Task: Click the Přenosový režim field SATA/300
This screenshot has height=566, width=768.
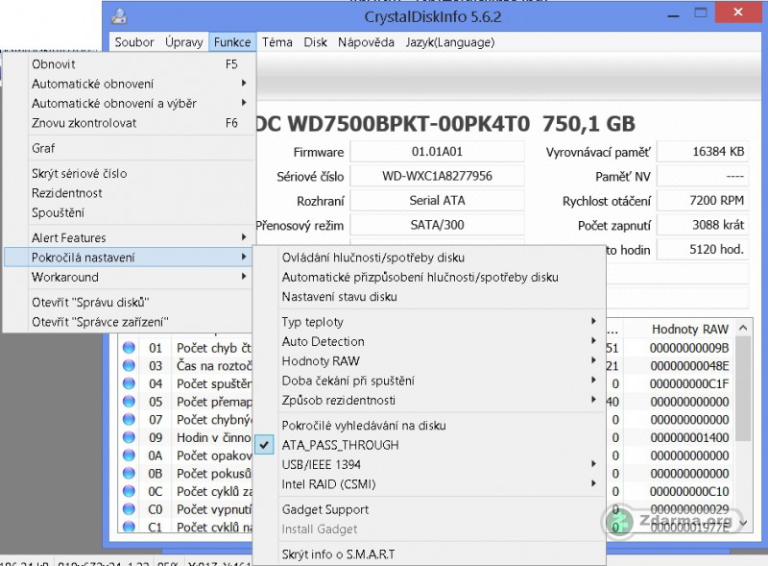Action: click(x=437, y=225)
